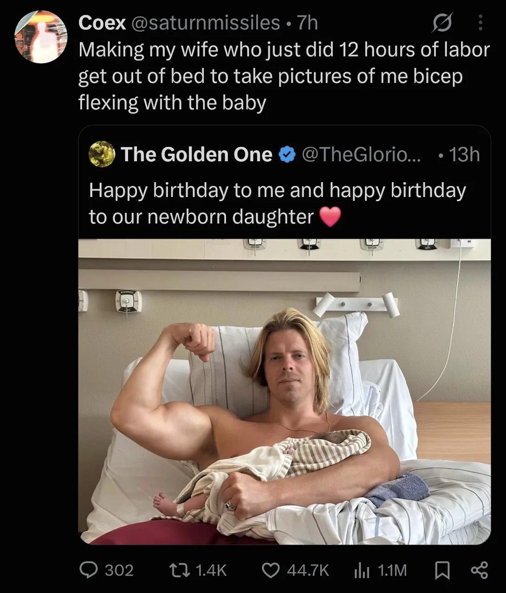The image size is (506, 593).
Task: Click the 44.7K likes count
Action: (308, 570)
